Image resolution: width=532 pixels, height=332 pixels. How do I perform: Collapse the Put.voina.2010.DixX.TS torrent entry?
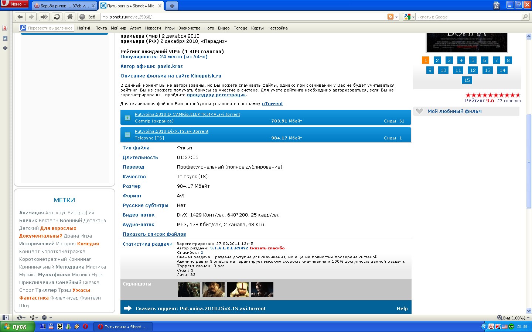[x=127, y=134]
